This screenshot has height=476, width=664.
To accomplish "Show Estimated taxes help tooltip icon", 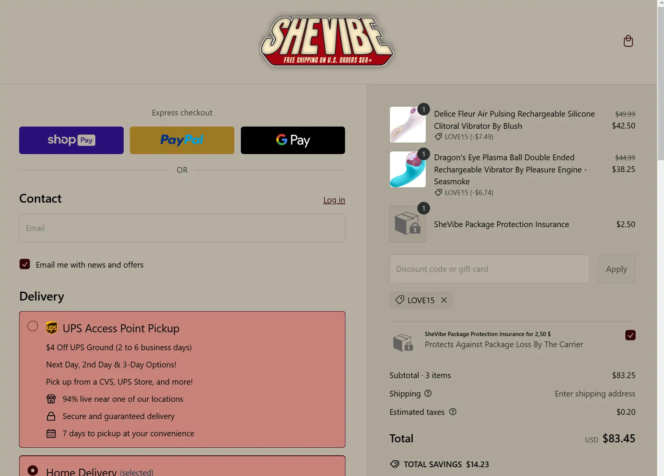I will click(x=453, y=411).
